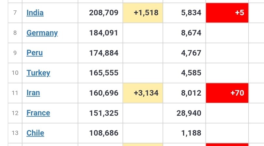Open the Chile country link
Screen dimensions: 264x146
(x=35, y=133)
